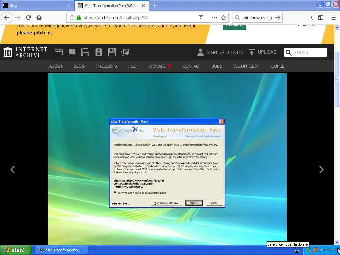Screen dimensions: 340x255
Task: Click SIGN UP link
Action: click(215, 52)
